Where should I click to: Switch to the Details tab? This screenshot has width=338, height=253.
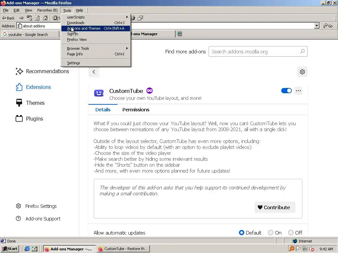pyautogui.click(x=103, y=110)
